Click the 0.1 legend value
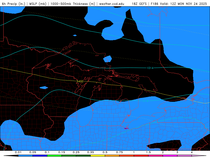 (47, 152)
